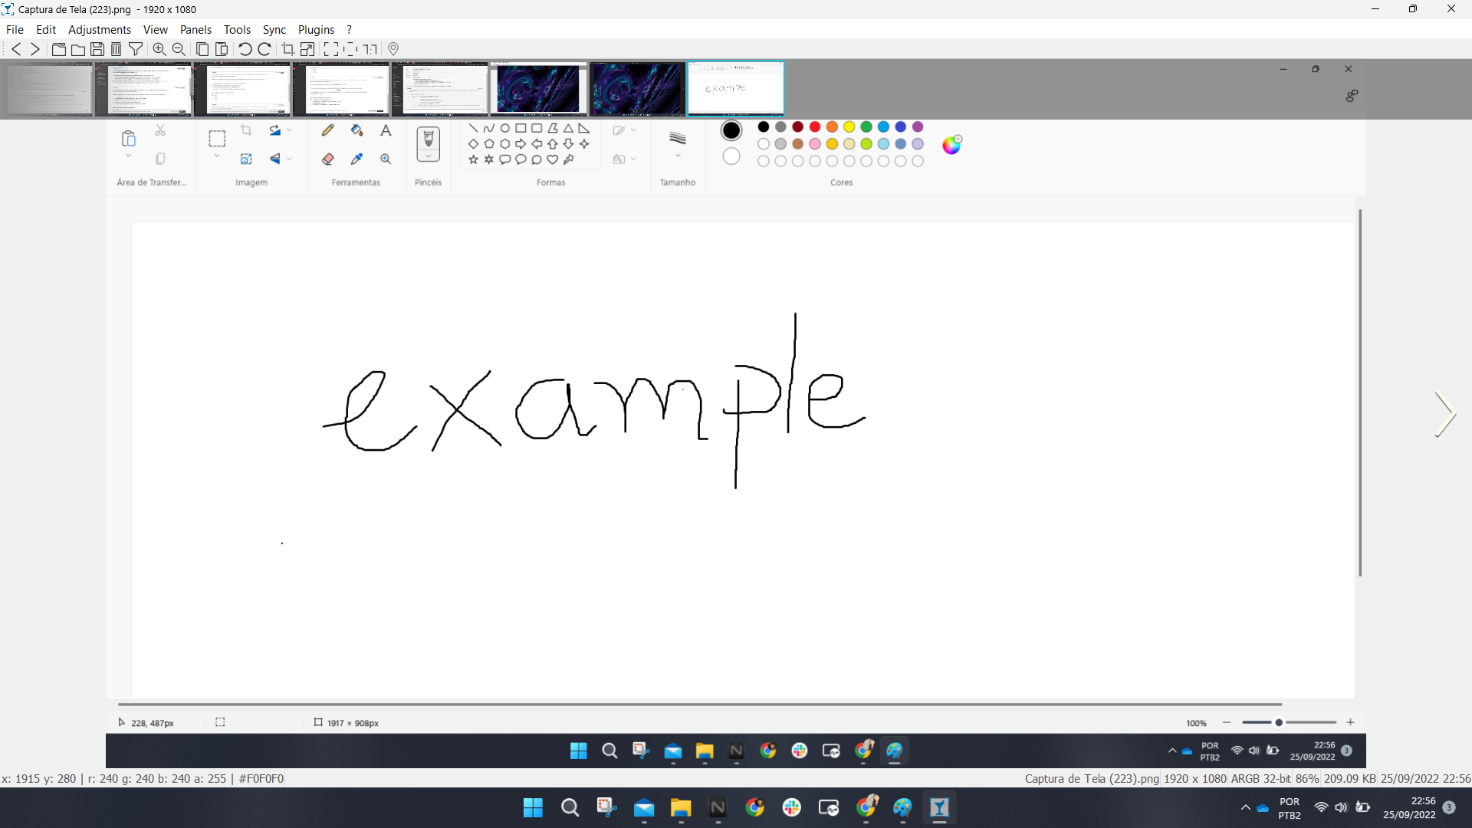
Task: Select the Pencil tool
Action: 327,130
